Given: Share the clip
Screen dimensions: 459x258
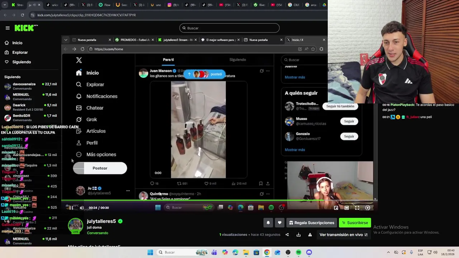Looking at the screenshot, I should 287,235.
